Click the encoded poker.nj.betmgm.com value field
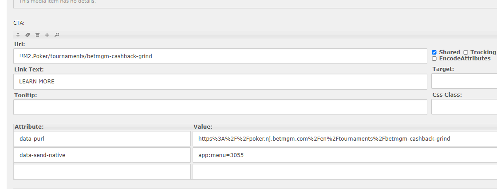Image resolution: width=497 pixels, height=189 pixels. [345, 138]
